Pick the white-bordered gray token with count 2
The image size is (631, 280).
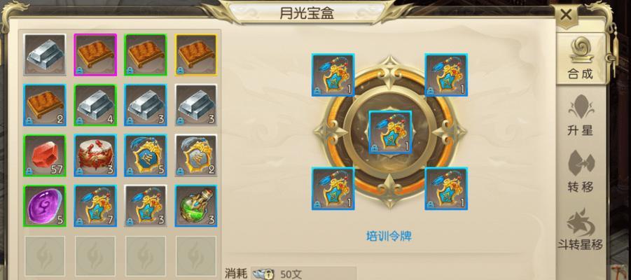coord(196,155)
